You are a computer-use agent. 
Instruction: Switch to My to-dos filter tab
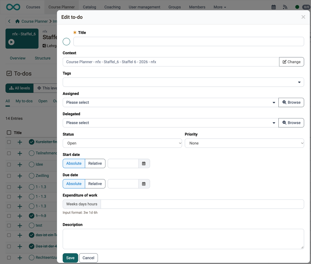pos(24,101)
